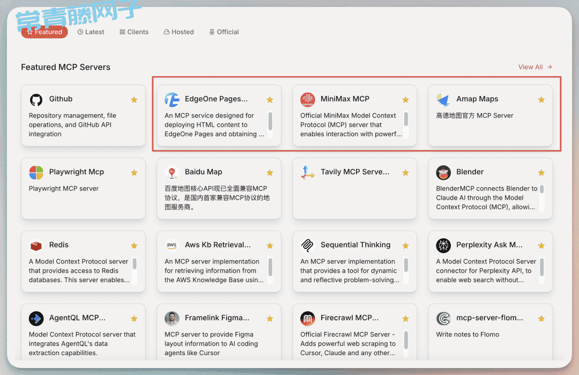Click the AgentQL MCP blue logo icon
The height and width of the screenshot is (375, 579).
point(36,319)
